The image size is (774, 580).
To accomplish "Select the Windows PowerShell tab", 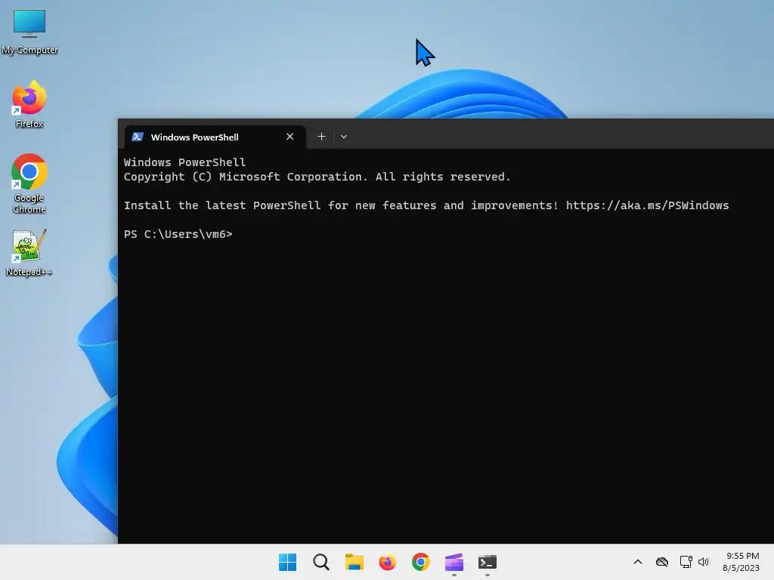I will tap(214, 137).
